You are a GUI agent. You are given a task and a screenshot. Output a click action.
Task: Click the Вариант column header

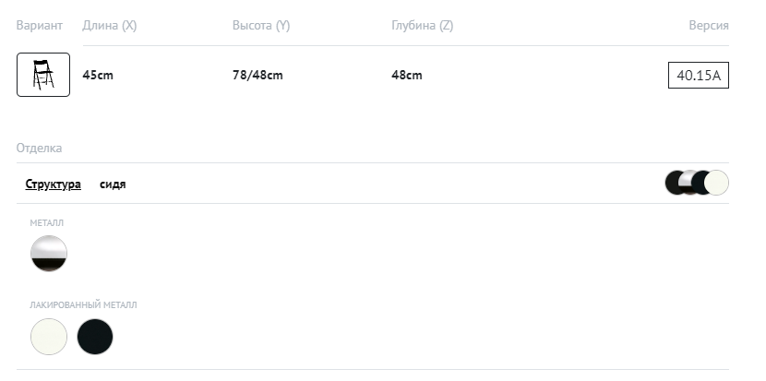point(40,26)
